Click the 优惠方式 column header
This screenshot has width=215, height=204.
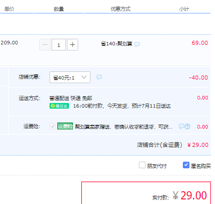[x=121, y=9]
